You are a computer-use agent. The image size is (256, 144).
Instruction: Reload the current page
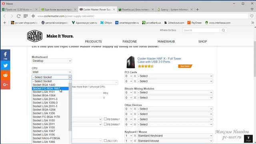(19, 16)
